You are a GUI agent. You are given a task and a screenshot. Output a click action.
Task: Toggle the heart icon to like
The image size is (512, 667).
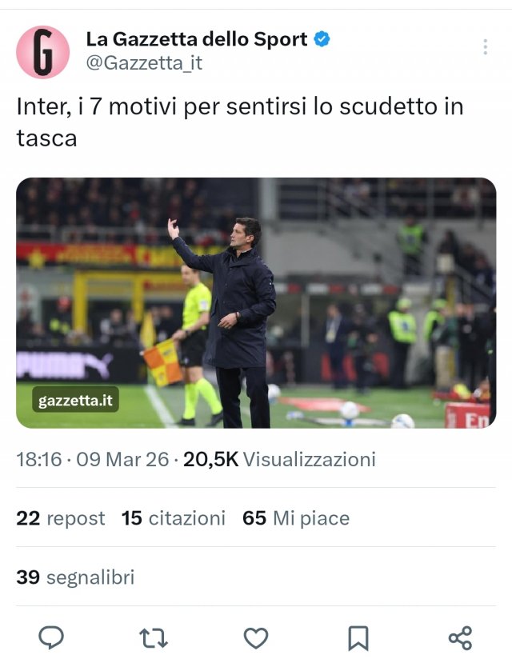pyautogui.click(x=255, y=637)
